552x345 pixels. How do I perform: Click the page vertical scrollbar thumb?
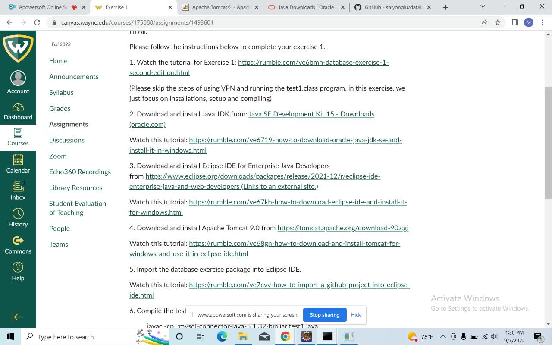(549, 142)
